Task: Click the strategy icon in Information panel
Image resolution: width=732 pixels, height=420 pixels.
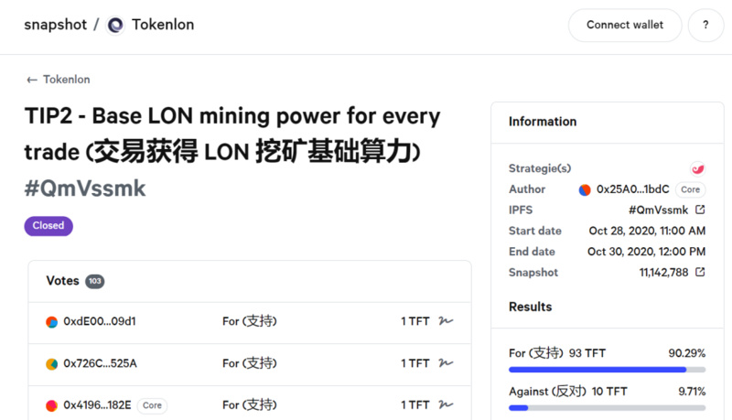Action: (x=697, y=168)
